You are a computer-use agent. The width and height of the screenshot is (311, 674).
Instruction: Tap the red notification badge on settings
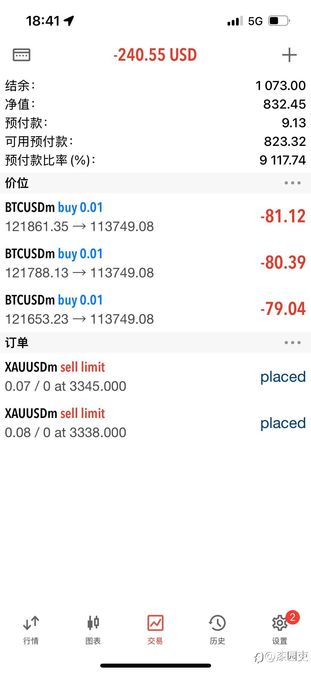tap(292, 617)
